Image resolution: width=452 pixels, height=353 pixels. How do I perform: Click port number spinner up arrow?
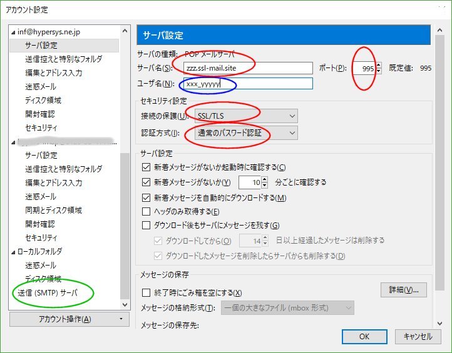(379, 65)
